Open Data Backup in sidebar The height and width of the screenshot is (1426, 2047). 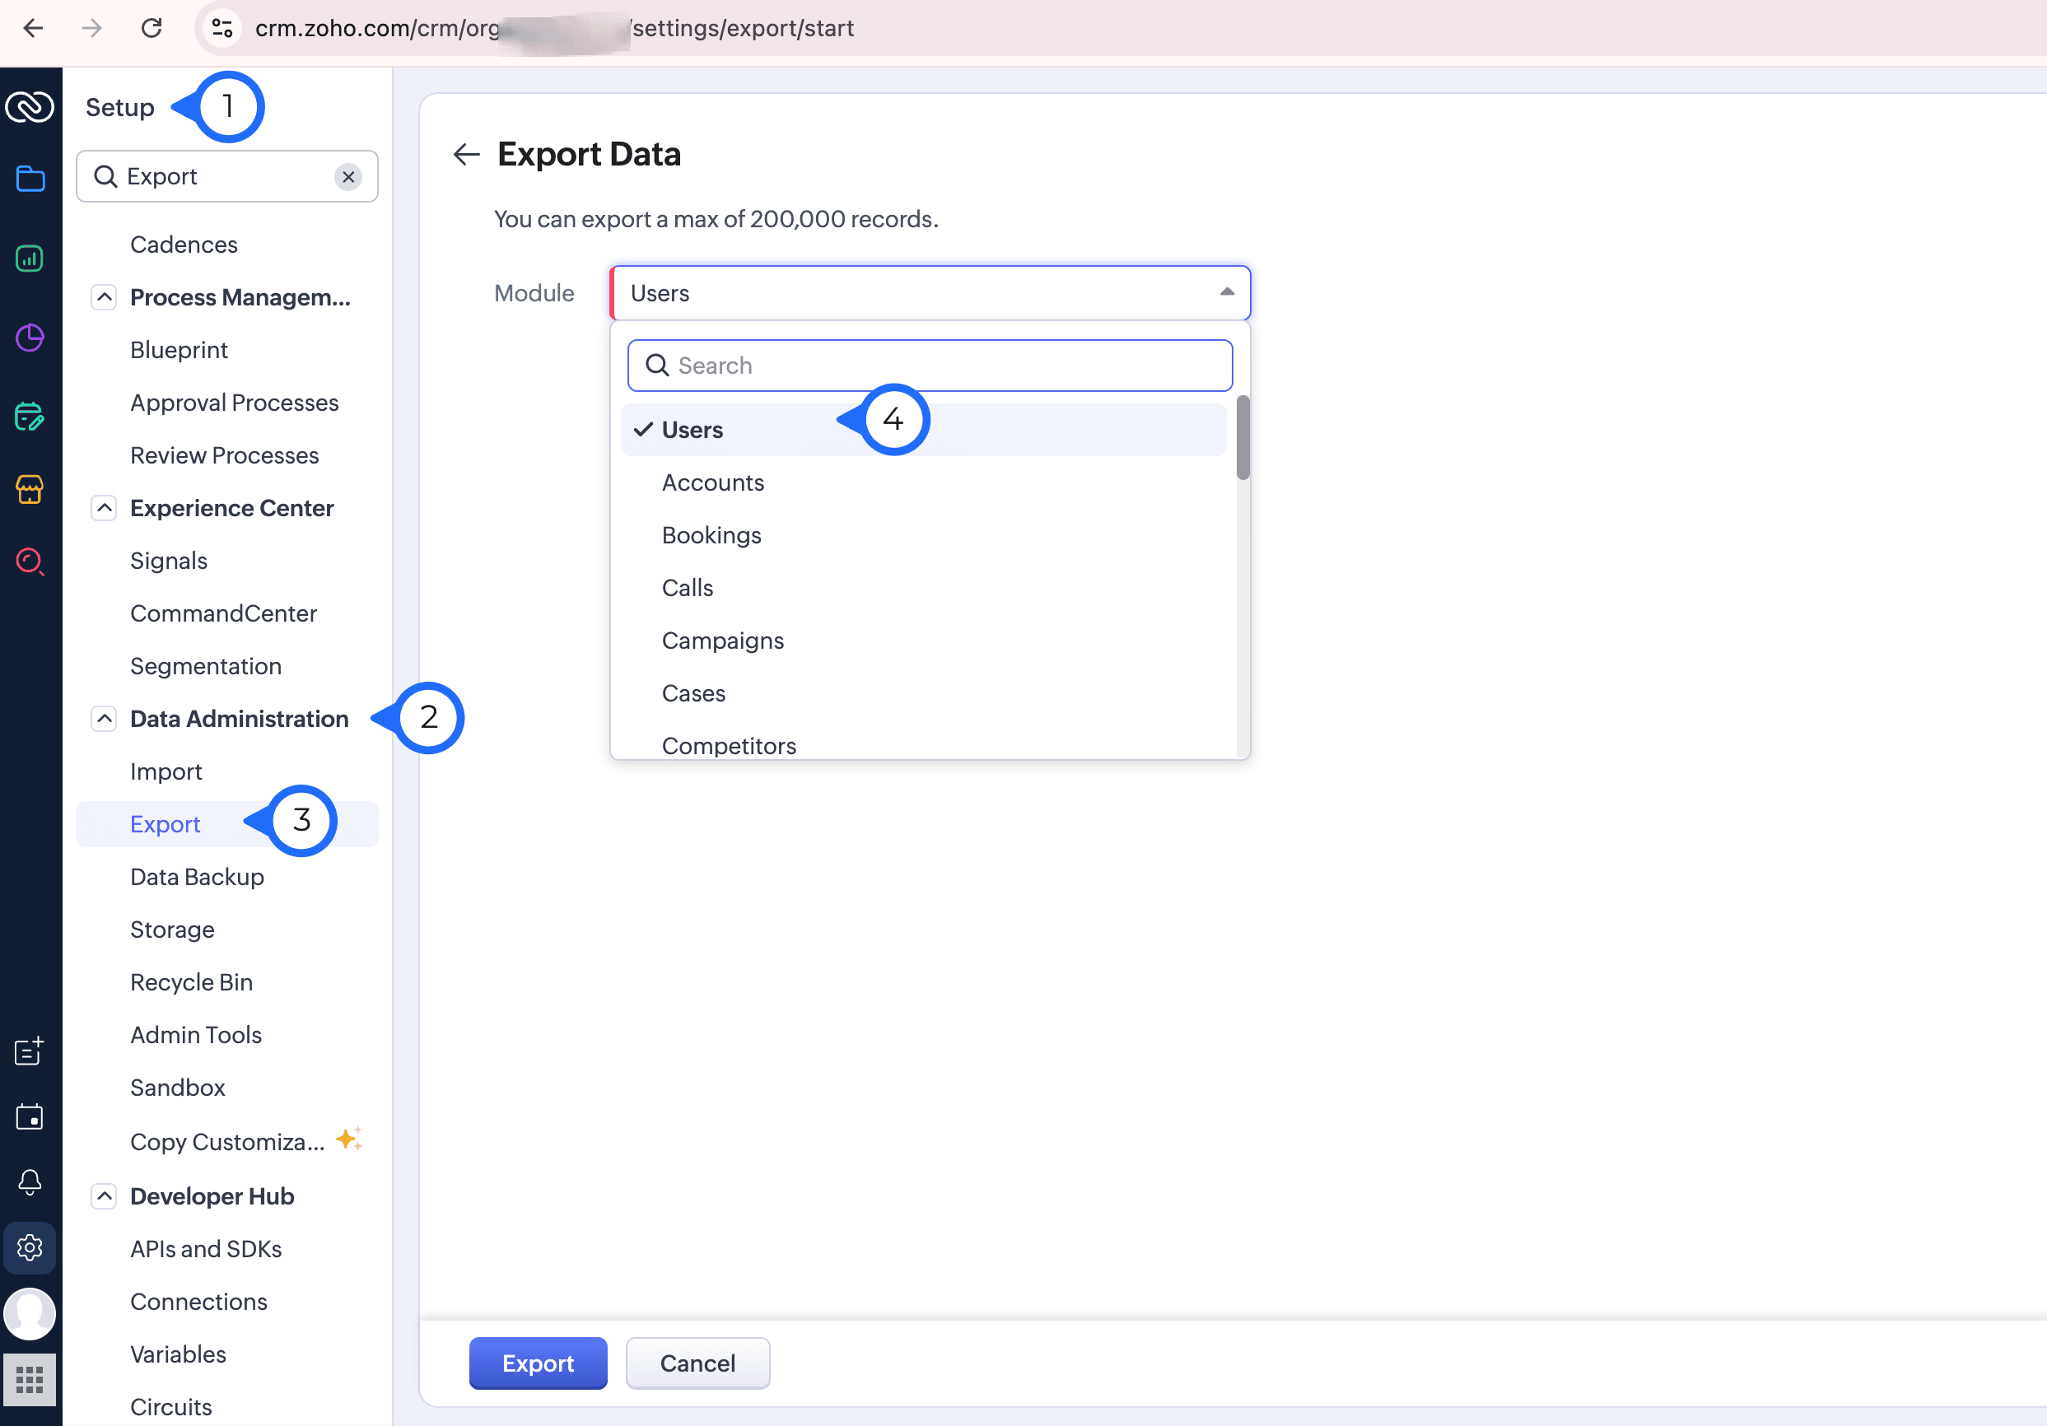(x=197, y=876)
